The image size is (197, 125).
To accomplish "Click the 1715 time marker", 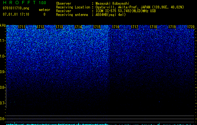I will point(97,27).
